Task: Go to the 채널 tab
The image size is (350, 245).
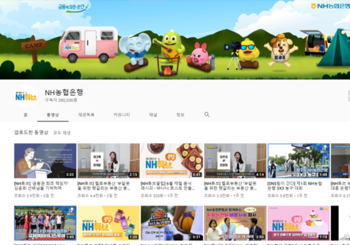Action: (153, 115)
